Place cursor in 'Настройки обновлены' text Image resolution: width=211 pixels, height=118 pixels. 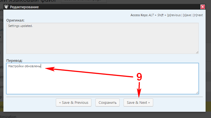coord(24,66)
